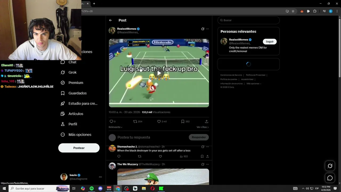This screenshot has width=341, height=192.
Task: Bookmark this page with the star icon
Action: (x=293, y=11)
